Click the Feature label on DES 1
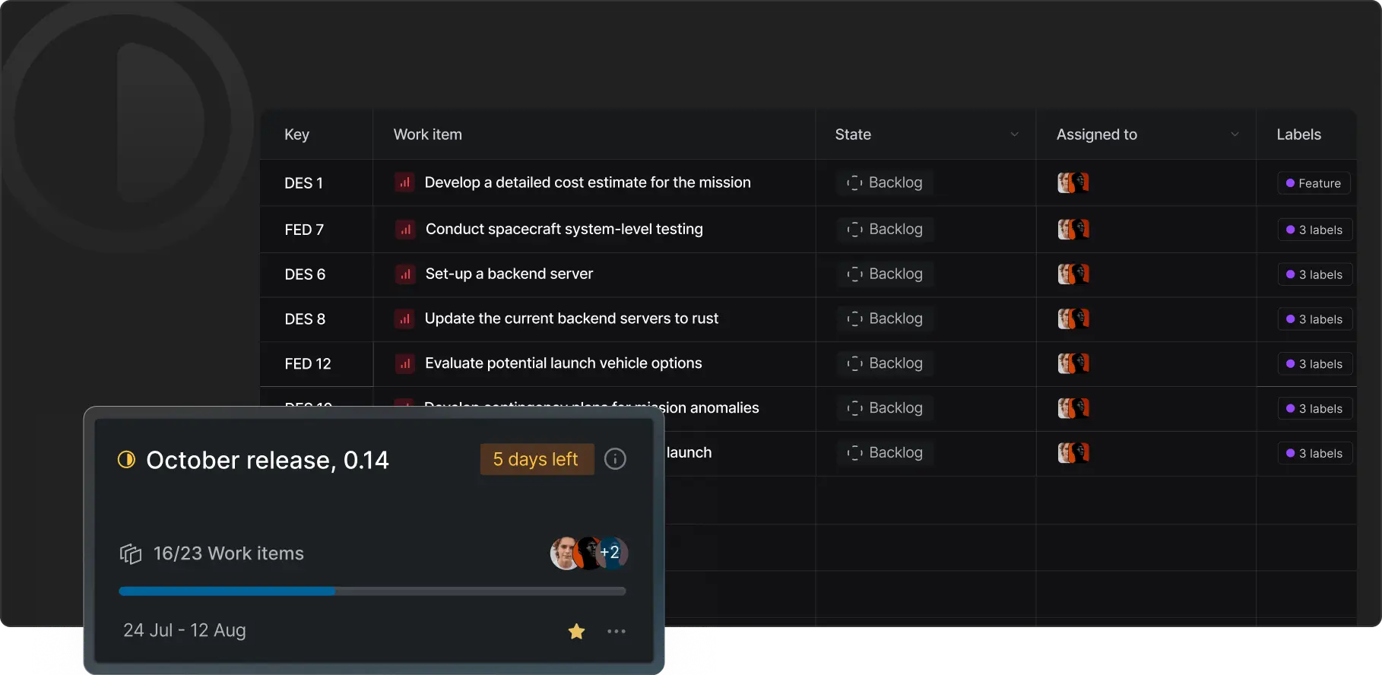This screenshot has height=675, width=1382. [1314, 183]
